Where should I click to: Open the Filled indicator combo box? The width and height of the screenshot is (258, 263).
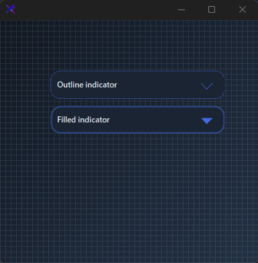[x=138, y=120]
